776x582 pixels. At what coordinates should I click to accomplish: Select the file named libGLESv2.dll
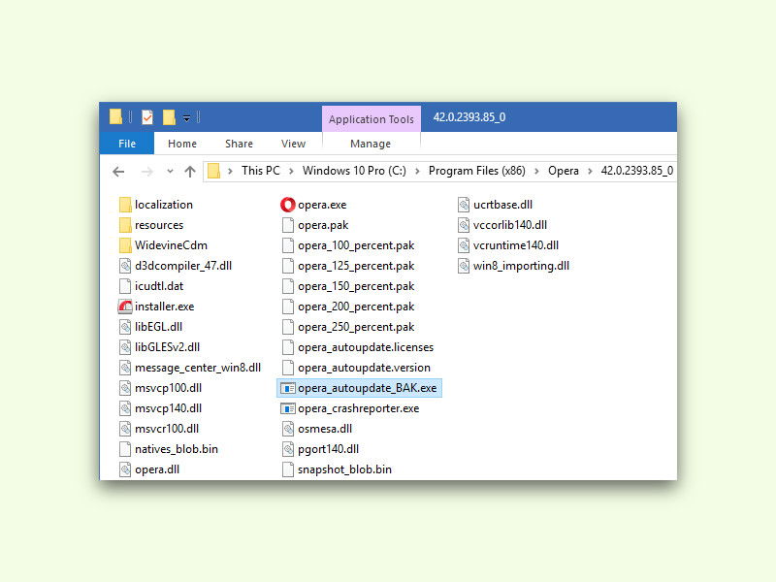pyautogui.click(x=160, y=347)
